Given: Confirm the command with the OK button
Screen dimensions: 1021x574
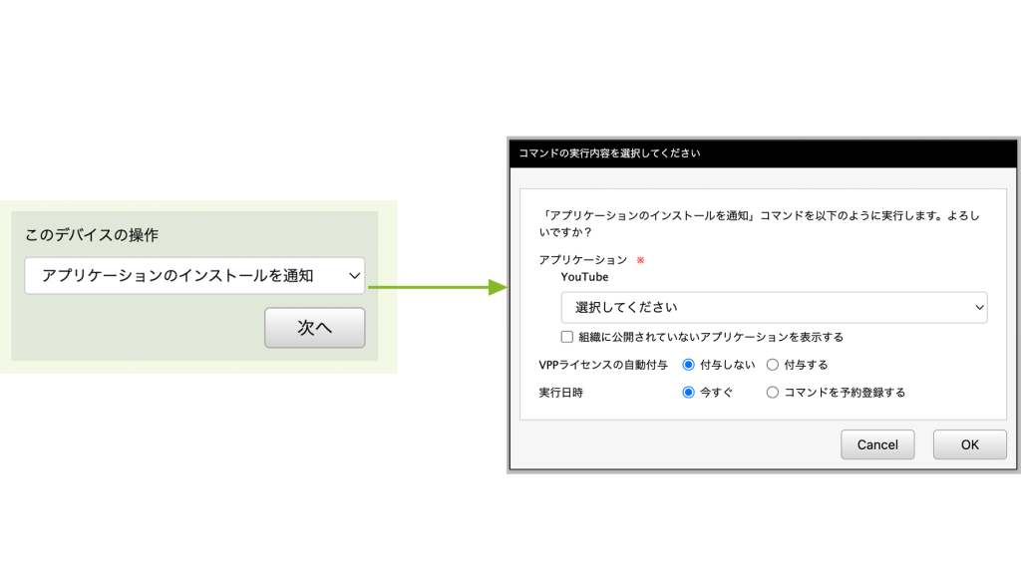Looking at the screenshot, I should pyautogui.click(x=969, y=444).
